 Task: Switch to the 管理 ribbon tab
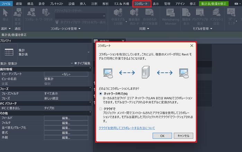tap(167, 3)
